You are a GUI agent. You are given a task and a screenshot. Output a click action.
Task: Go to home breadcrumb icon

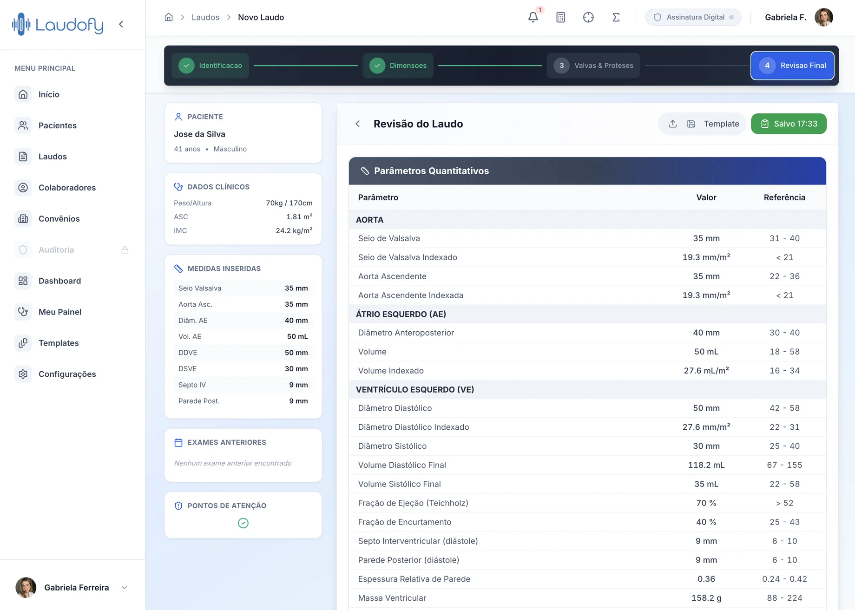coord(169,17)
